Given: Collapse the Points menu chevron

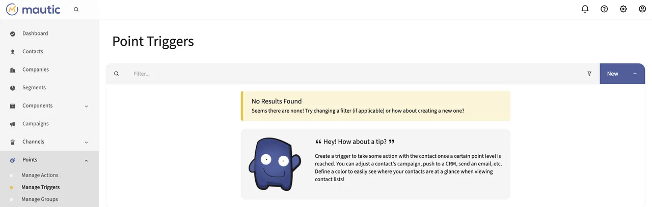Looking at the screenshot, I should pyautogui.click(x=86, y=160).
